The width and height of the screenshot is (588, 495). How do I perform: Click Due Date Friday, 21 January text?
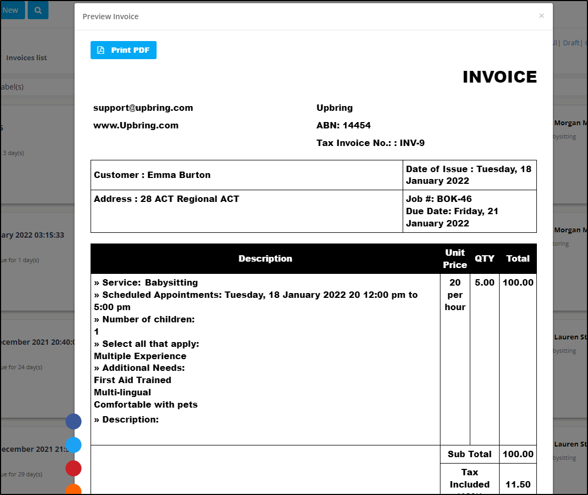[x=452, y=217]
